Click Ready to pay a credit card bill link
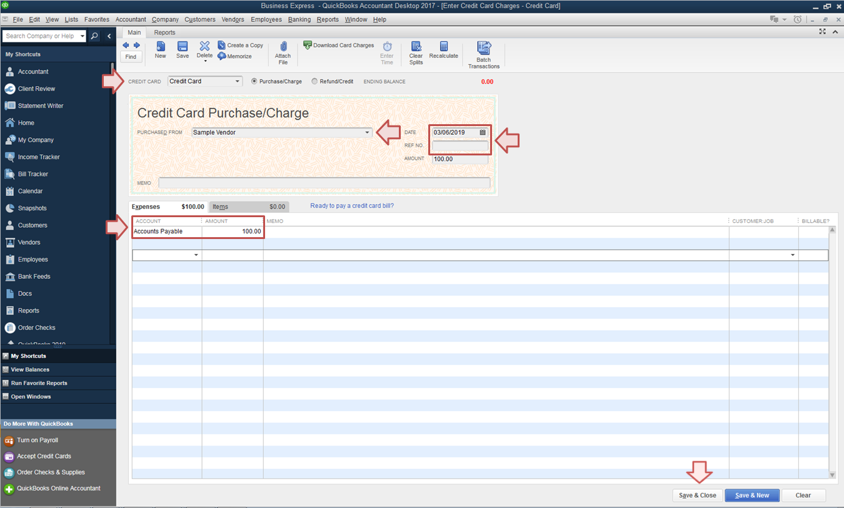Viewport: 844px width, 508px height. point(352,206)
